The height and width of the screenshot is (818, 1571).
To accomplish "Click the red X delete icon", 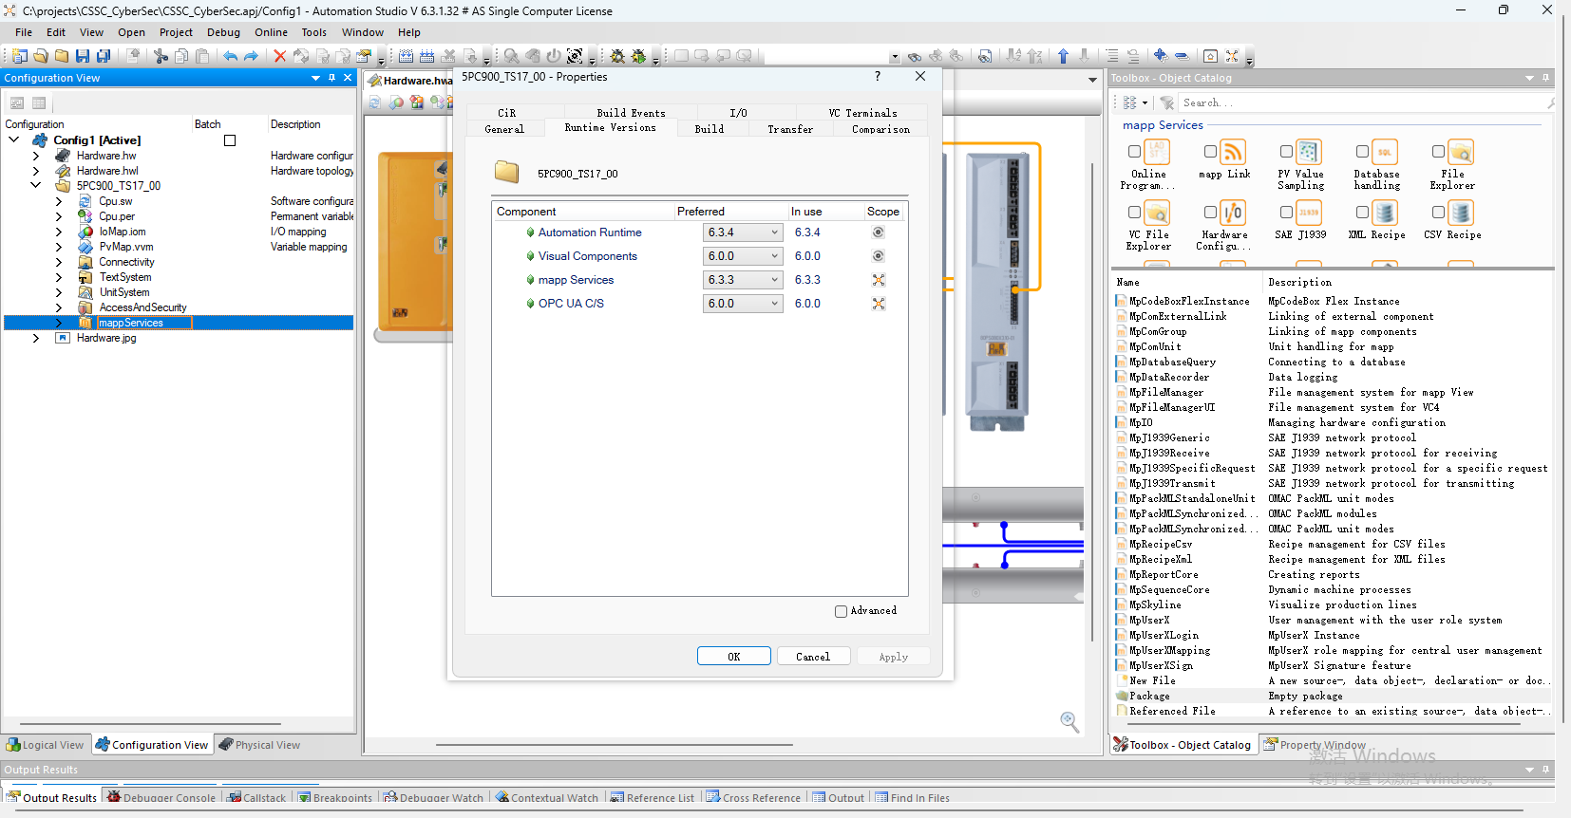I will pos(279,56).
